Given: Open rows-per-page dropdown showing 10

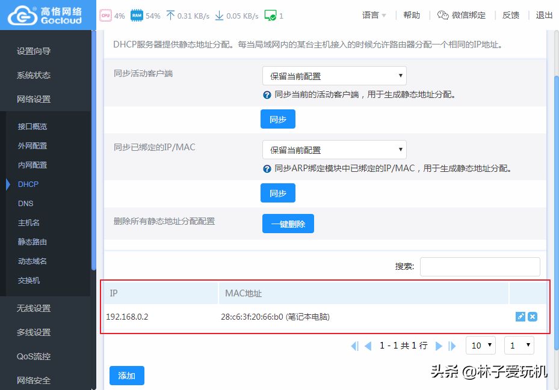Looking at the screenshot, I should (481, 345).
